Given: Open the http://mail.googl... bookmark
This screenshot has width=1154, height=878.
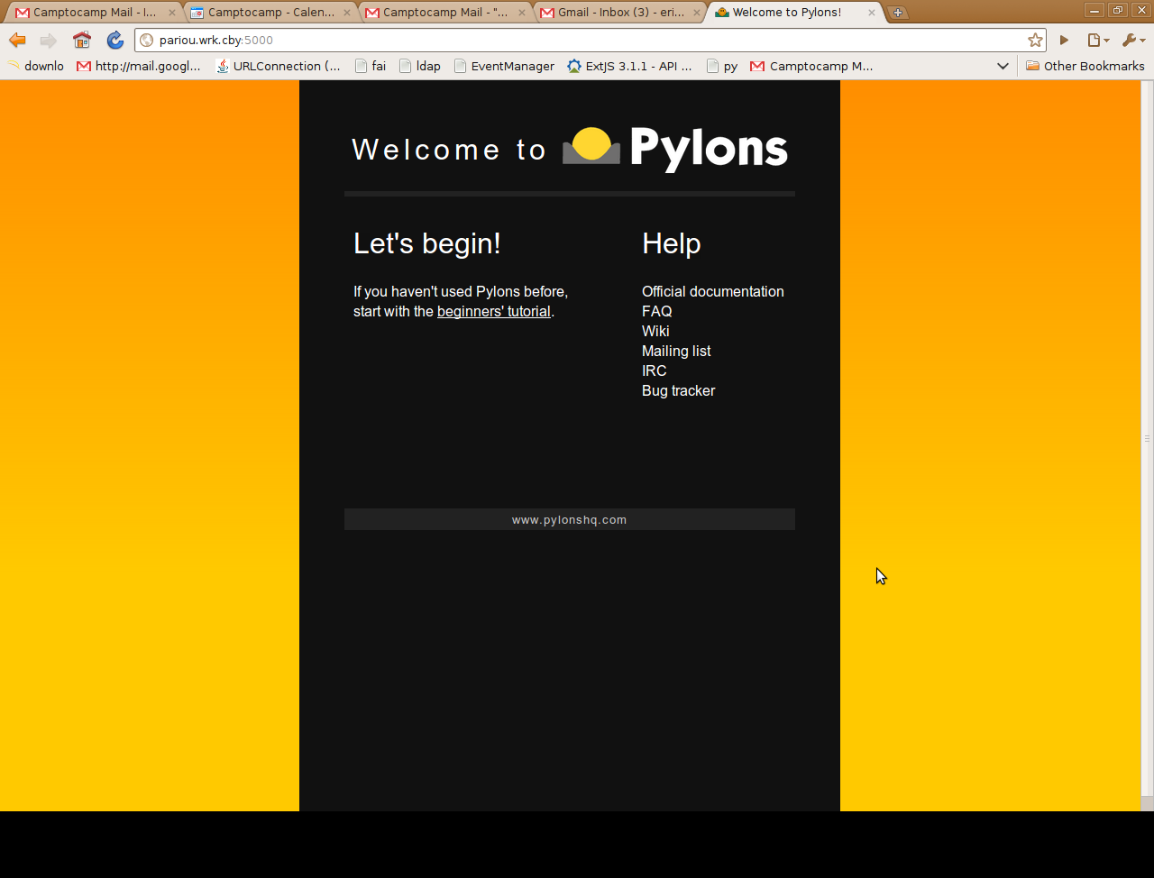Looking at the screenshot, I should click(x=139, y=66).
